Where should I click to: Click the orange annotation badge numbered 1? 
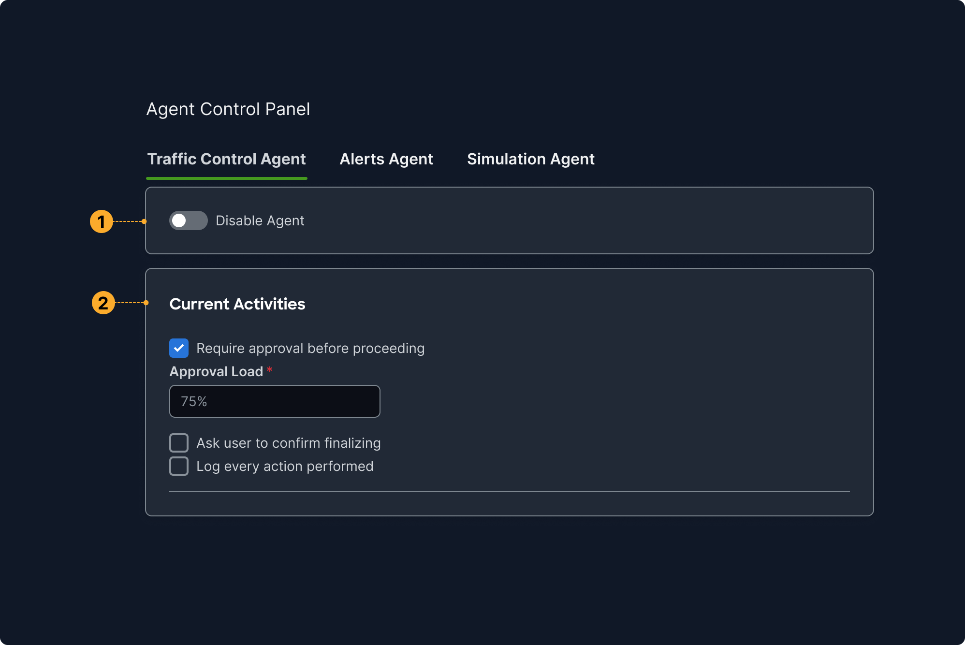pos(102,221)
